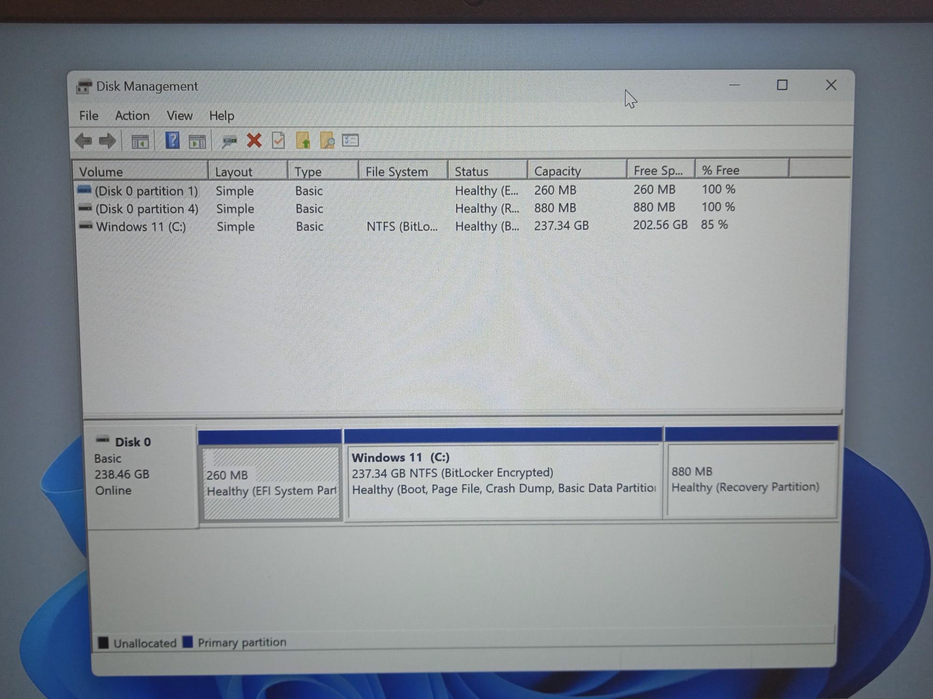Click the Healthy (R... status cell
Viewport: 933px width, 699px height.
[x=487, y=208]
